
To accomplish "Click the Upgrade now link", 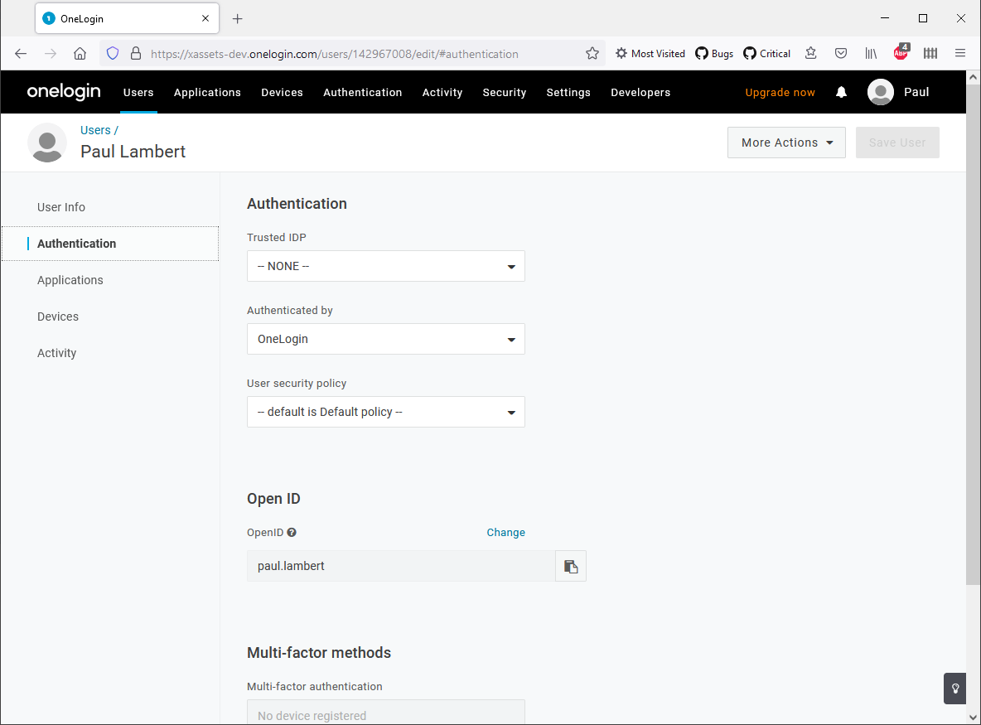I will (780, 92).
